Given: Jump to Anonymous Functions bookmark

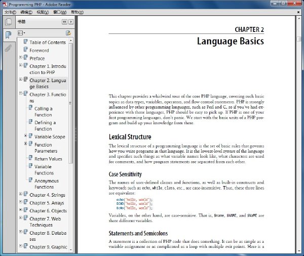Looking at the screenshot, I should [47, 184].
